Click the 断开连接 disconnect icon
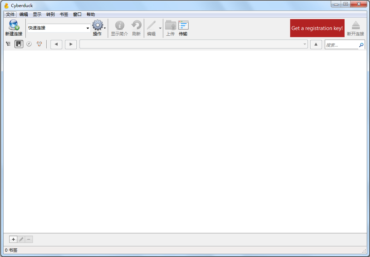370x257 pixels. 356,25
